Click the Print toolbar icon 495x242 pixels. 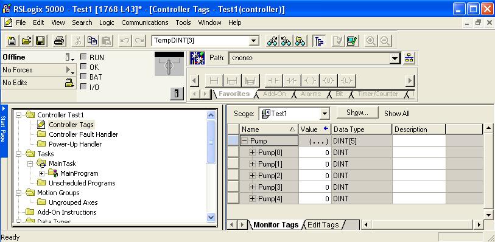click(x=59, y=41)
